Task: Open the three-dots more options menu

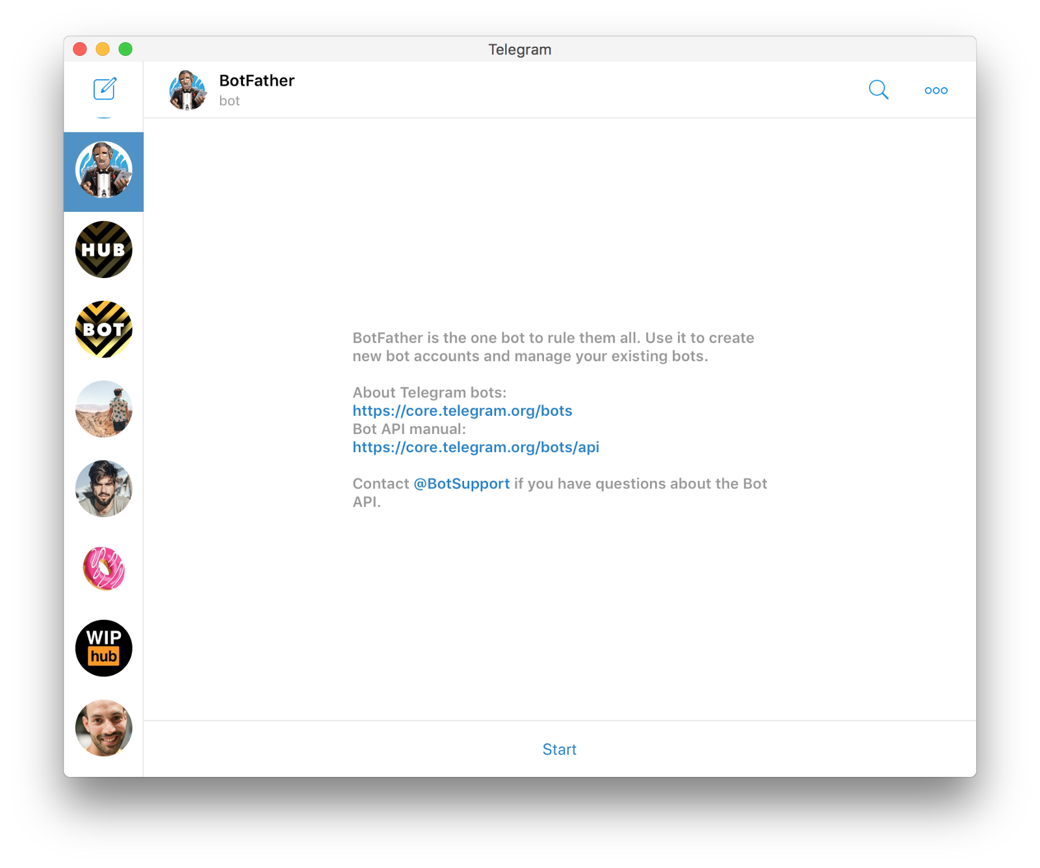Action: 936,90
